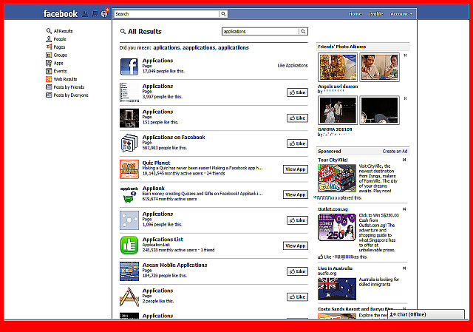Open Quiz Planet app icon

click(x=129, y=169)
